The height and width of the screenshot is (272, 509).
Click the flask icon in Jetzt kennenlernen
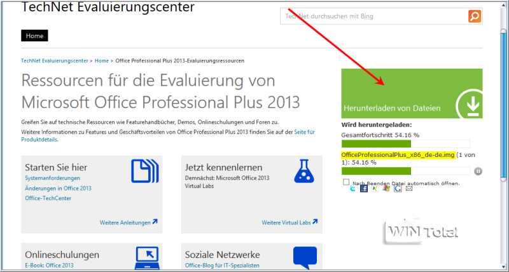(x=304, y=171)
